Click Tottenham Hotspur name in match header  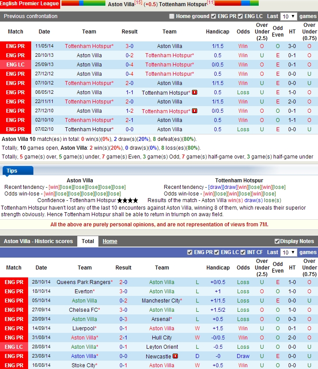[183, 4]
